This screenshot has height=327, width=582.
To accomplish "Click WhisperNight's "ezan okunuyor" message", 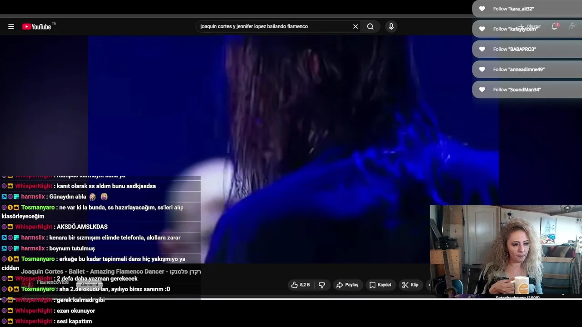I will coord(48,311).
